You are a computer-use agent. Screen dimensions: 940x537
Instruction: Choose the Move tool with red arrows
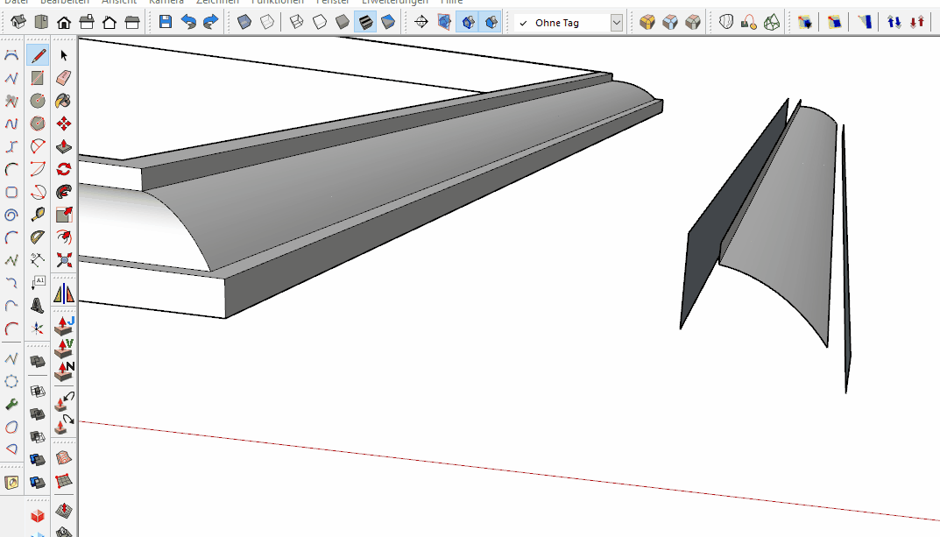click(63, 124)
